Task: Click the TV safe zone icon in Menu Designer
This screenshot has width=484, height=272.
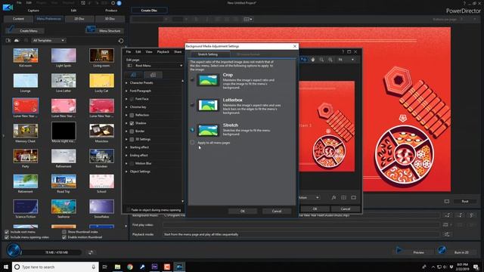Action: click(x=353, y=197)
